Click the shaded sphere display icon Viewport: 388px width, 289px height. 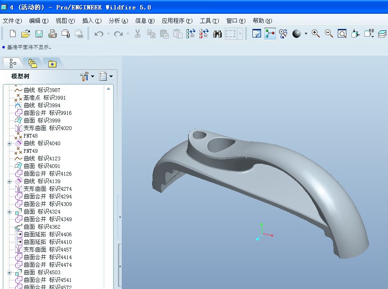[x=297, y=34]
